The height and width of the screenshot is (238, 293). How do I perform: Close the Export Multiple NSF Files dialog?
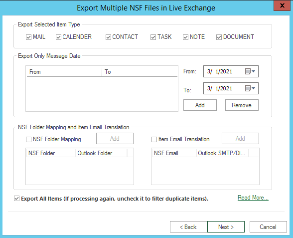282,5
